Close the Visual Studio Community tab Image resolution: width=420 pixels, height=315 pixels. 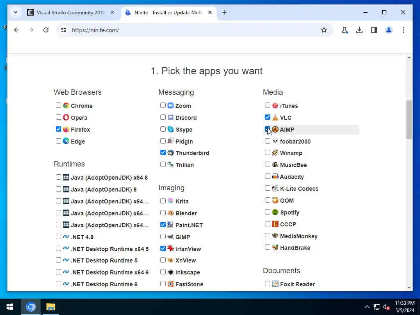(112, 12)
